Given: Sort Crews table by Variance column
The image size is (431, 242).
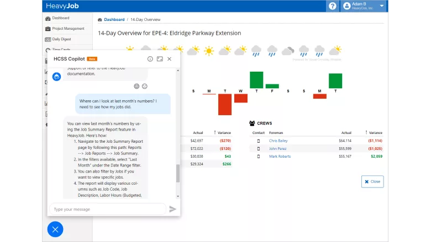Looking at the screenshot, I should tap(375, 133).
